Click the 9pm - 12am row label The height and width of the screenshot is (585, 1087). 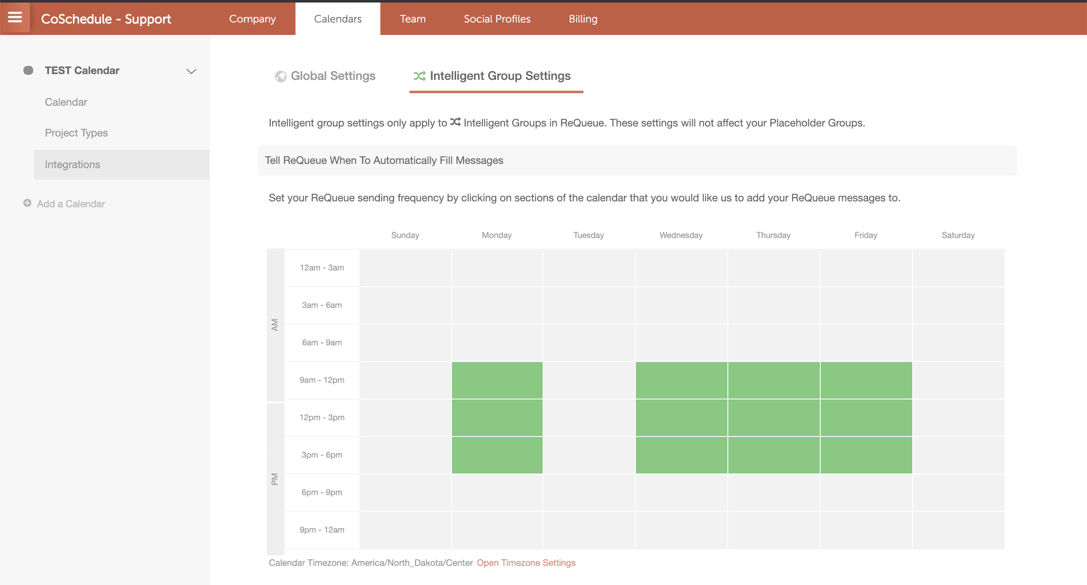click(x=322, y=530)
